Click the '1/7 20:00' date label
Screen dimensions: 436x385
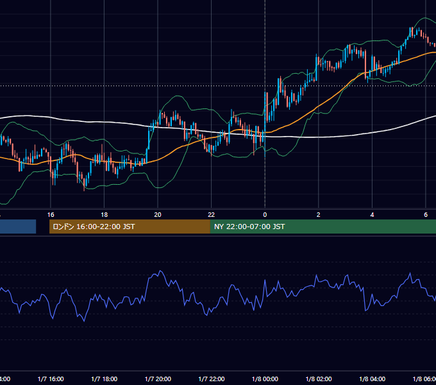(x=158, y=379)
